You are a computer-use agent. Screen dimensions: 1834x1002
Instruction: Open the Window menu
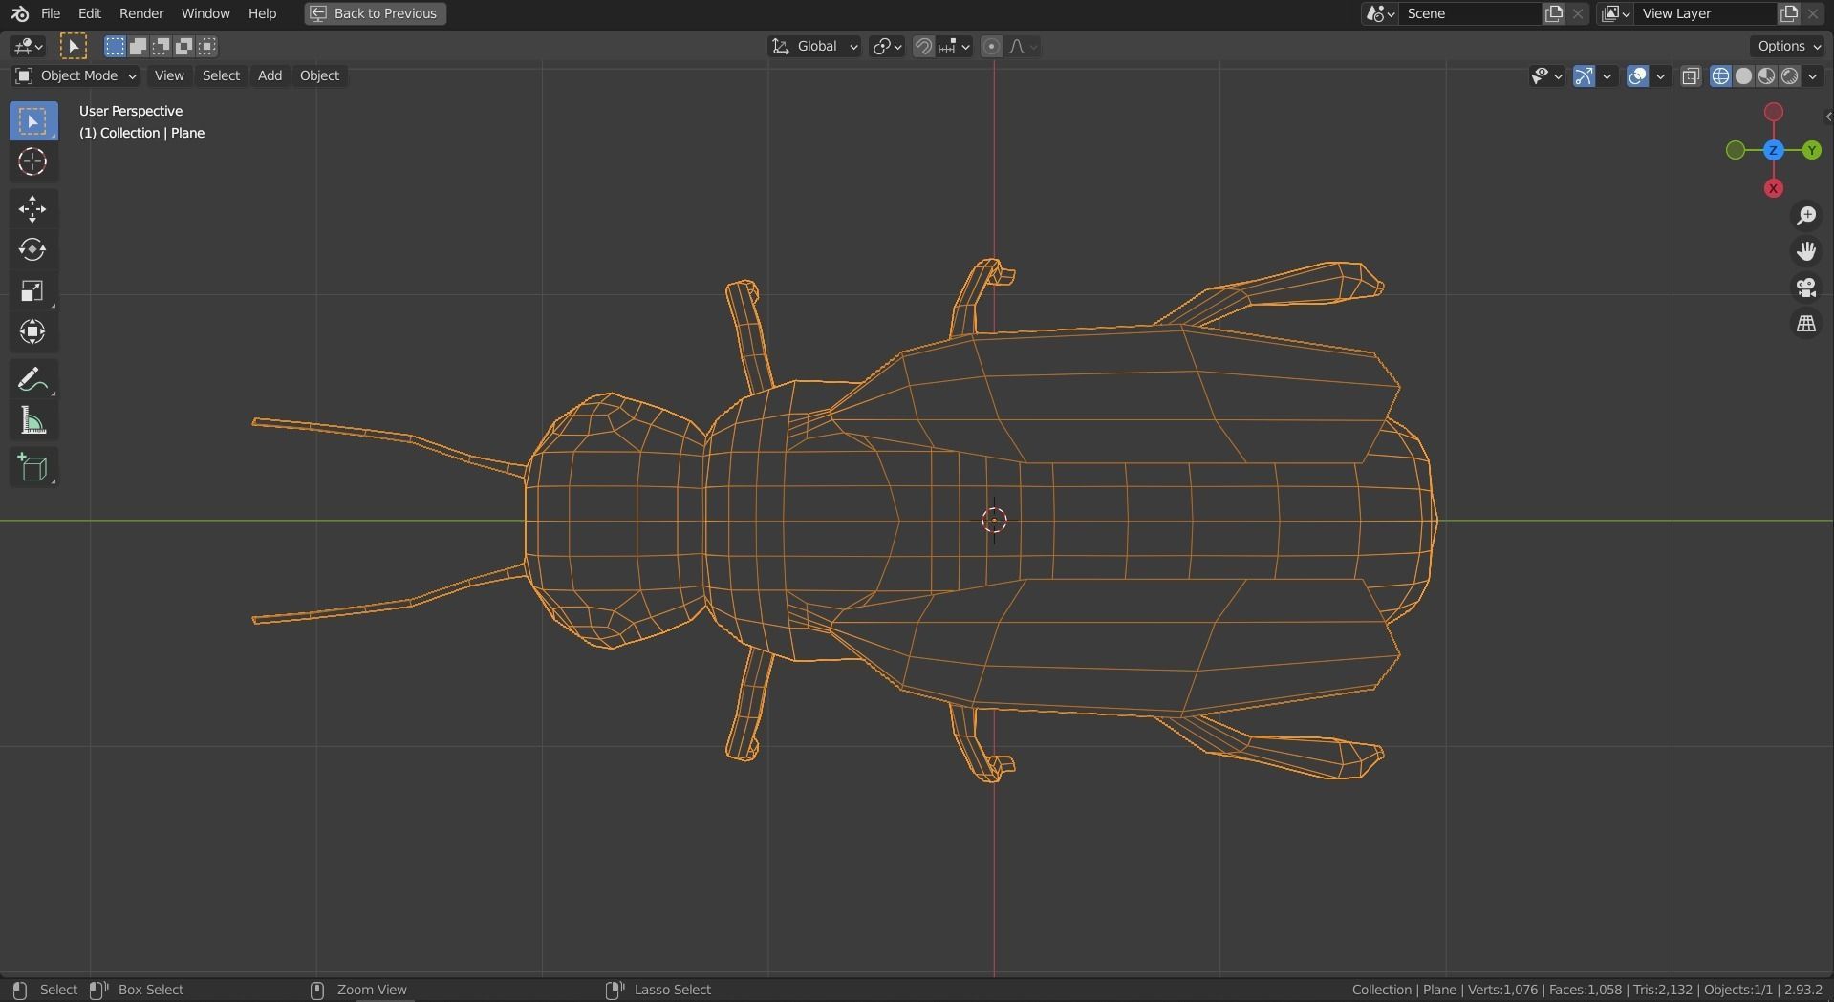click(205, 13)
